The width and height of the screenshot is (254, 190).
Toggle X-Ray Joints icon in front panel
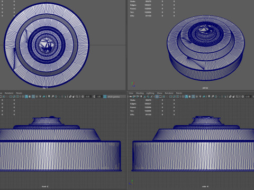tap(77, 97)
